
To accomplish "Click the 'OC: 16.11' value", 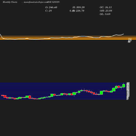I will (106, 7).
